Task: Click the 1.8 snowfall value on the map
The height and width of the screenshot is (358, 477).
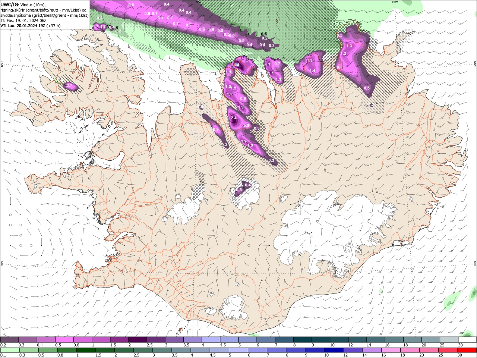Action: click(250, 145)
